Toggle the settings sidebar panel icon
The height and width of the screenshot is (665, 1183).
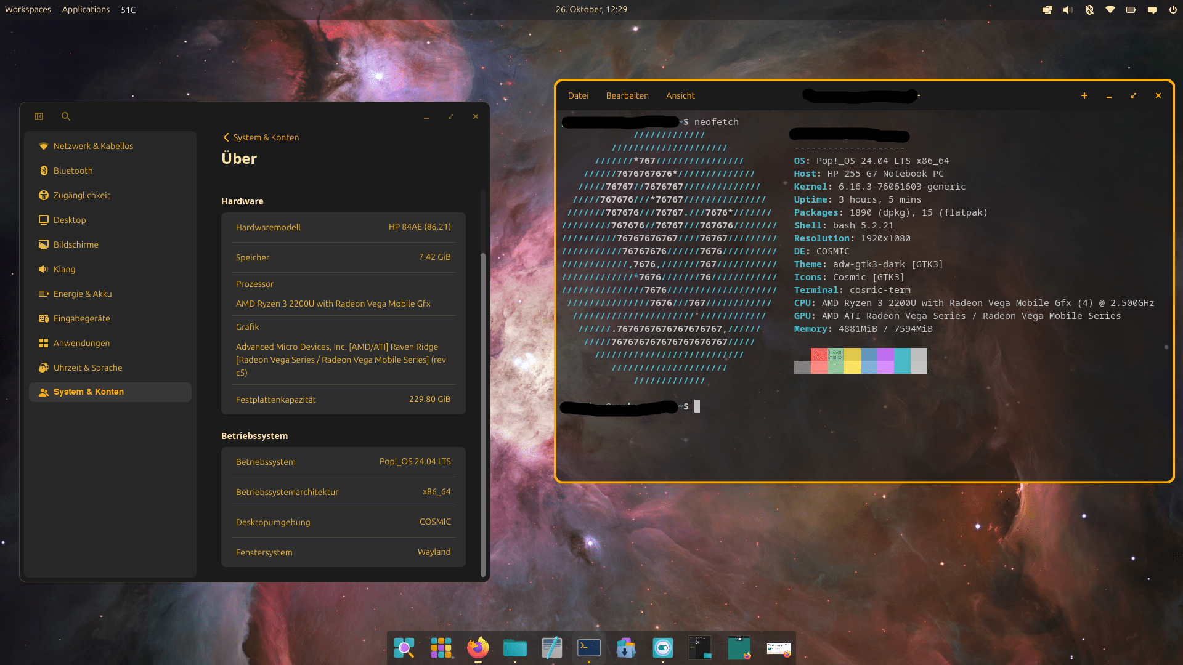click(39, 116)
